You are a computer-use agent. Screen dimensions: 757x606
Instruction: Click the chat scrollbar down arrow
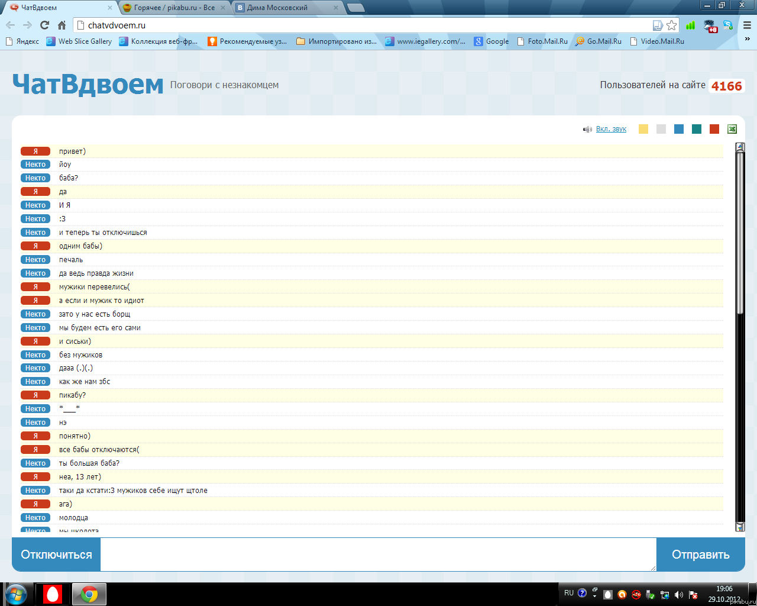pyautogui.click(x=740, y=527)
